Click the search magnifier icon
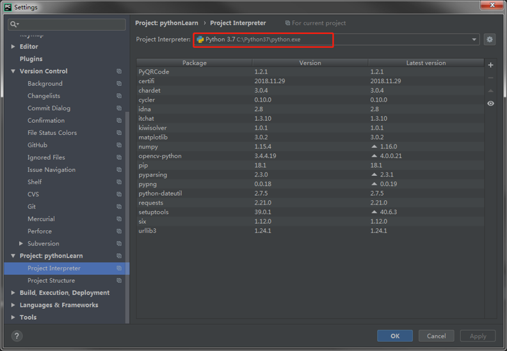Image resolution: width=507 pixels, height=351 pixels. tap(14, 24)
